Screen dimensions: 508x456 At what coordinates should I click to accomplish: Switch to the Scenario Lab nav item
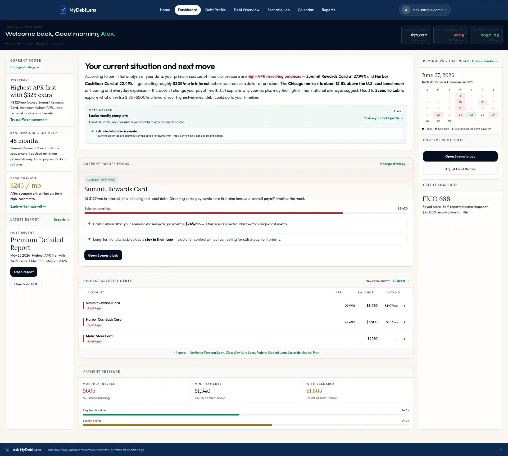pyautogui.click(x=278, y=10)
